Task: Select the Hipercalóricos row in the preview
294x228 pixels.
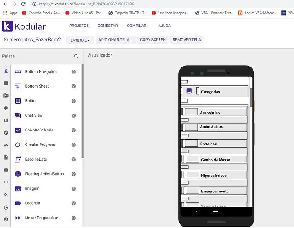Action: [214, 175]
